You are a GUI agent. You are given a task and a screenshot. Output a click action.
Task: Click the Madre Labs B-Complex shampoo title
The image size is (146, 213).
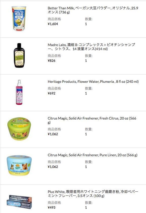[x=91, y=47]
